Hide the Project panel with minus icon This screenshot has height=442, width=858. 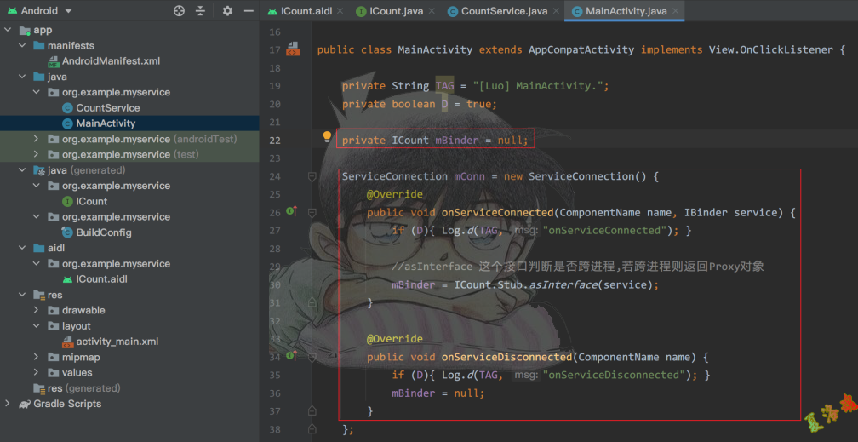[x=248, y=11]
